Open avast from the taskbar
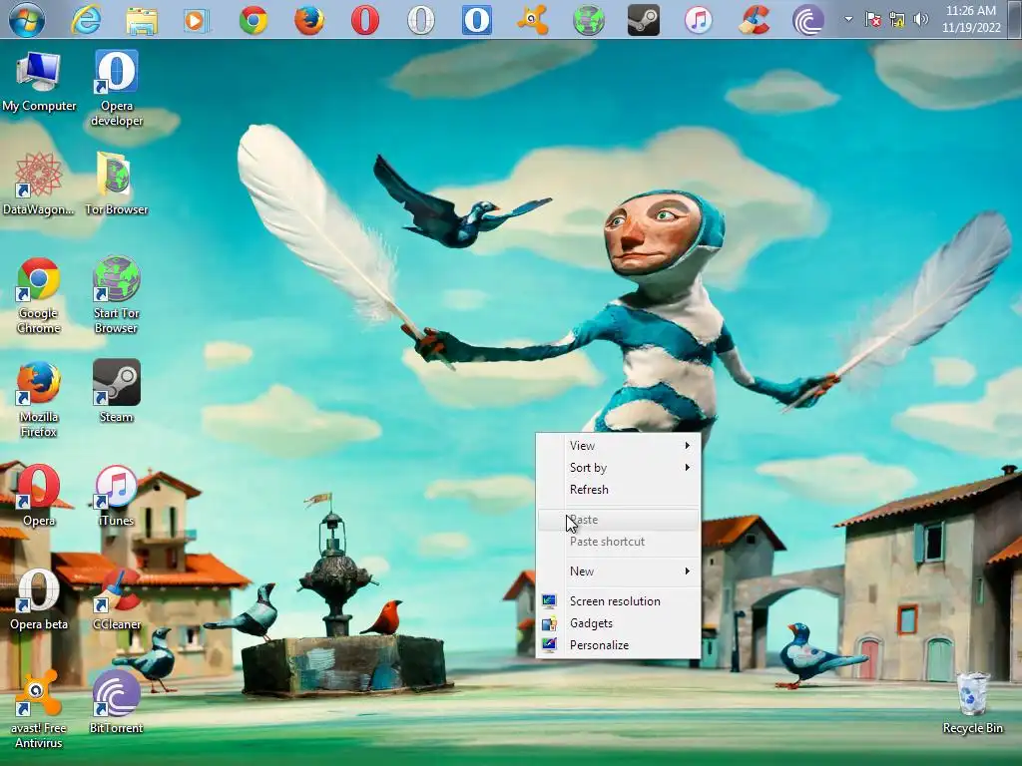Viewport: 1022px width, 766px height. 533,20
